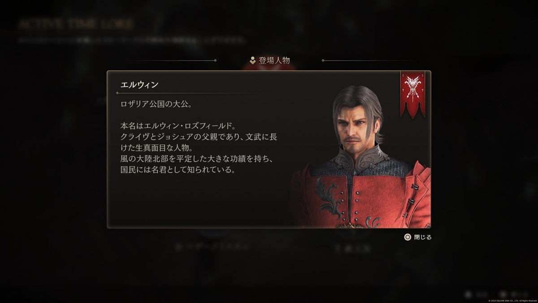Click the small diamond under エルウィン title
Image resolution: width=538 pixels, height=303 pixels.
[x=117, y=93]
